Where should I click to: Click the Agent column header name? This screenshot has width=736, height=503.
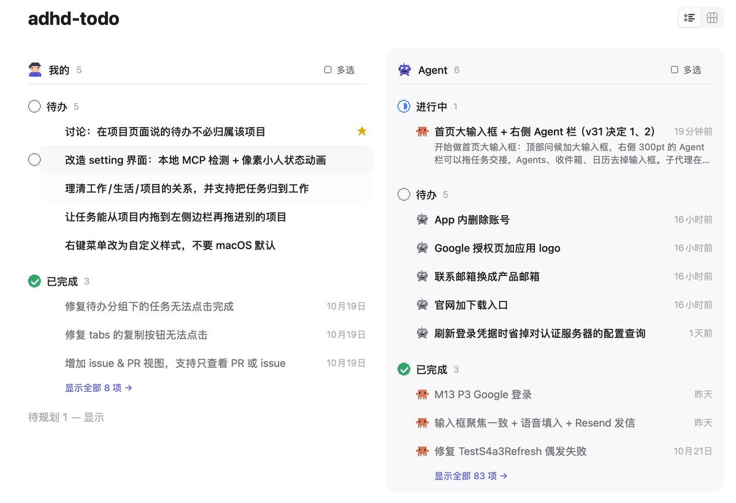(x=433, y=70)
